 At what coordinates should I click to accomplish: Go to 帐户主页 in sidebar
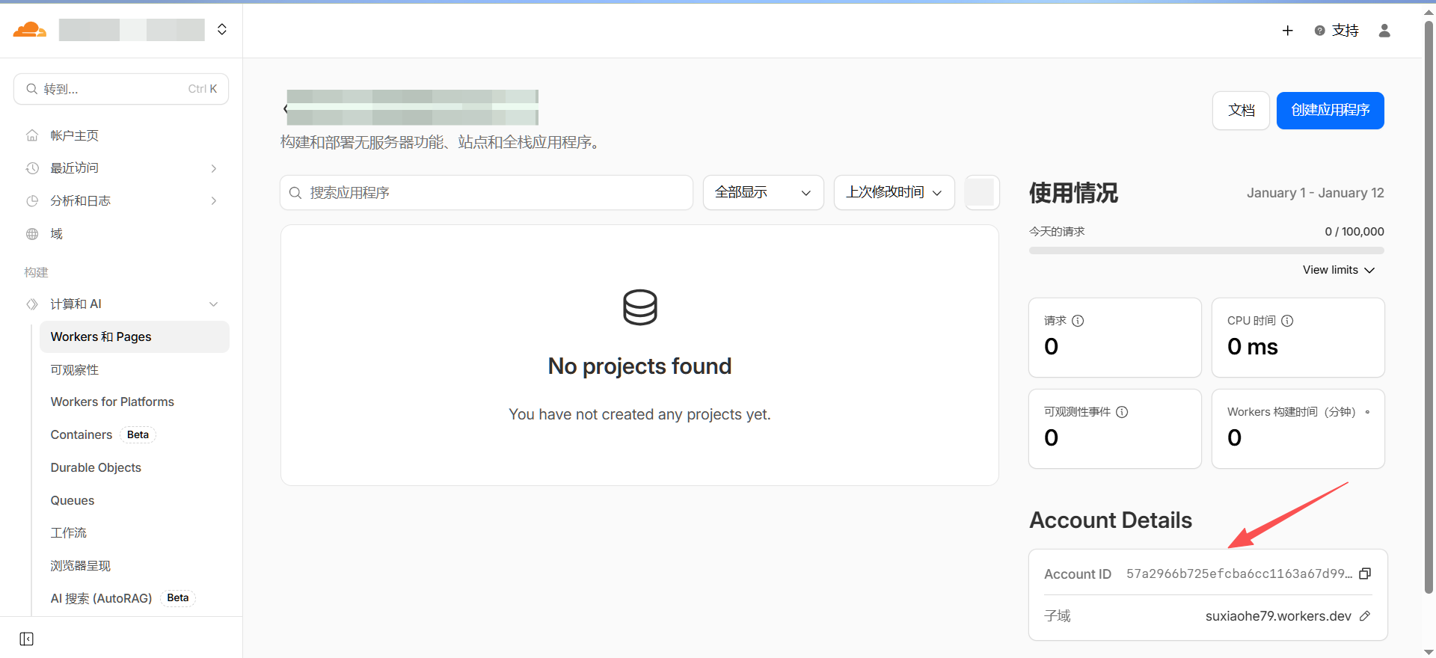click(74, 135)
